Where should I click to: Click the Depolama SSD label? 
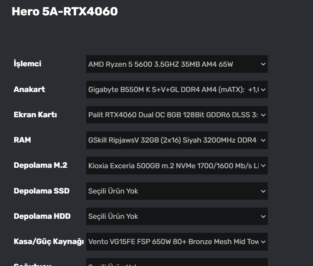point(41,191)
